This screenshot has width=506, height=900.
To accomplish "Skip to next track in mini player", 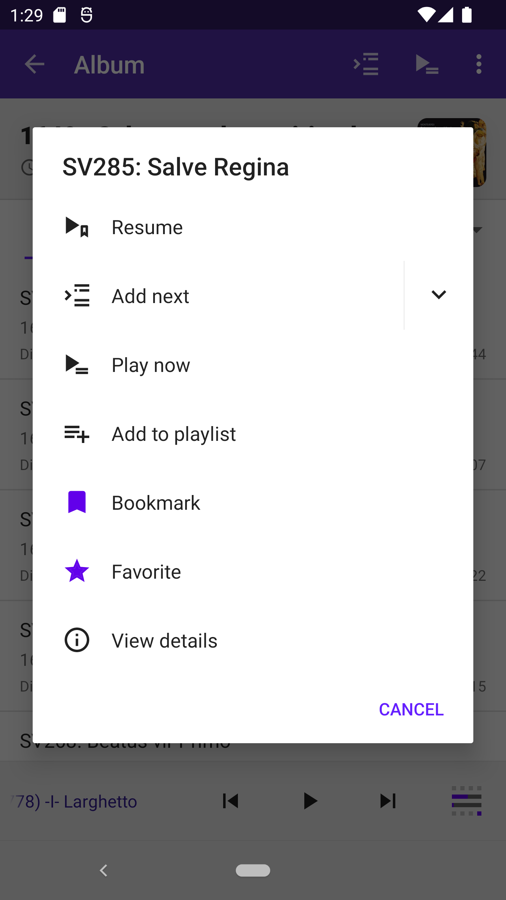I will click(x=388, y=801).
